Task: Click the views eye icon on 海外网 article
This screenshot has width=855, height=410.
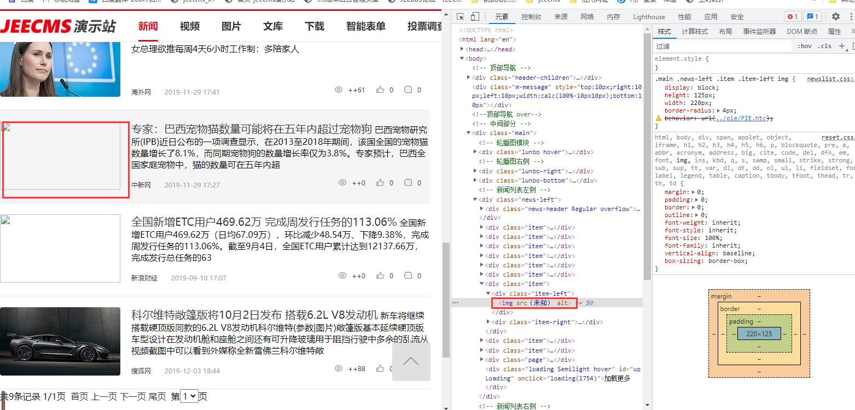Action: click(339, 90)
